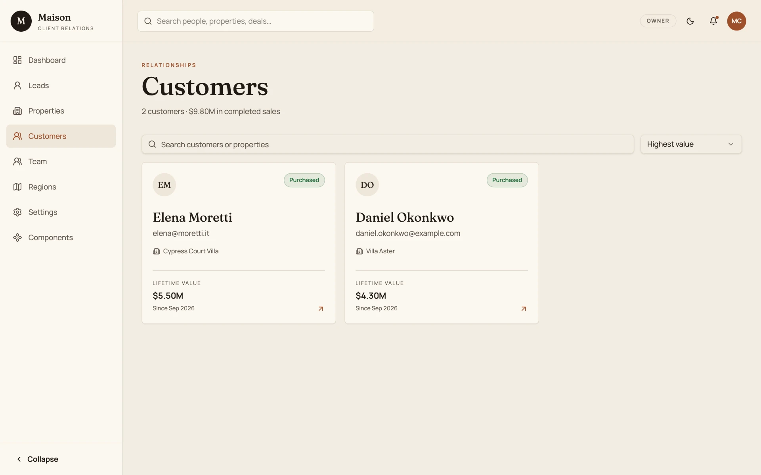Focus the Search customers or properties field
This screenshot has height=475, width=761.
click(388, 144)
